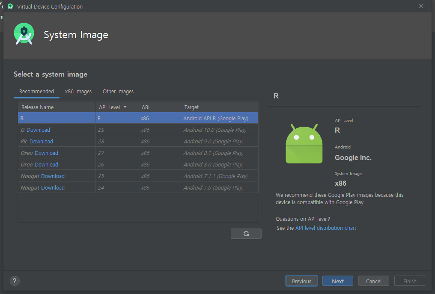Click the API level 29 cell
This screenshot has width=435, height=294.
point(117,130)
